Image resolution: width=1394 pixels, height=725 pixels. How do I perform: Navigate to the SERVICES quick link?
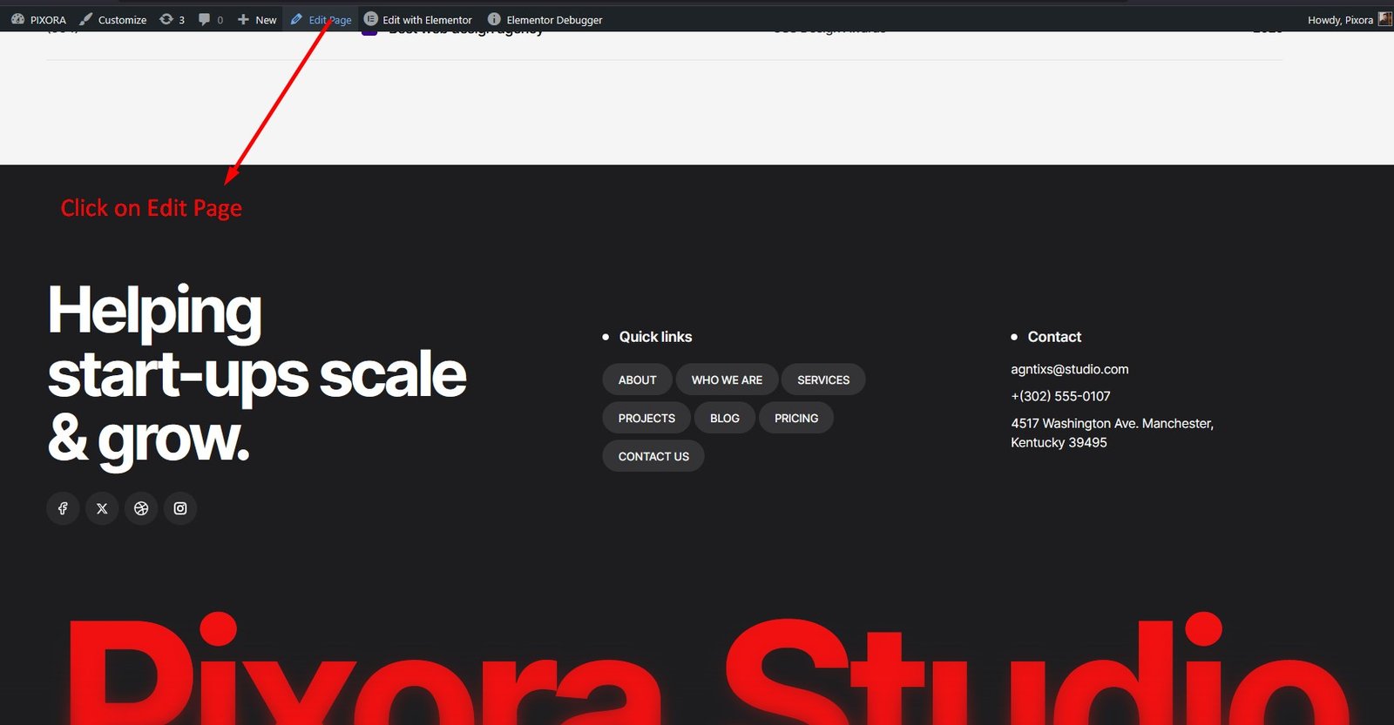click(822, 379)
